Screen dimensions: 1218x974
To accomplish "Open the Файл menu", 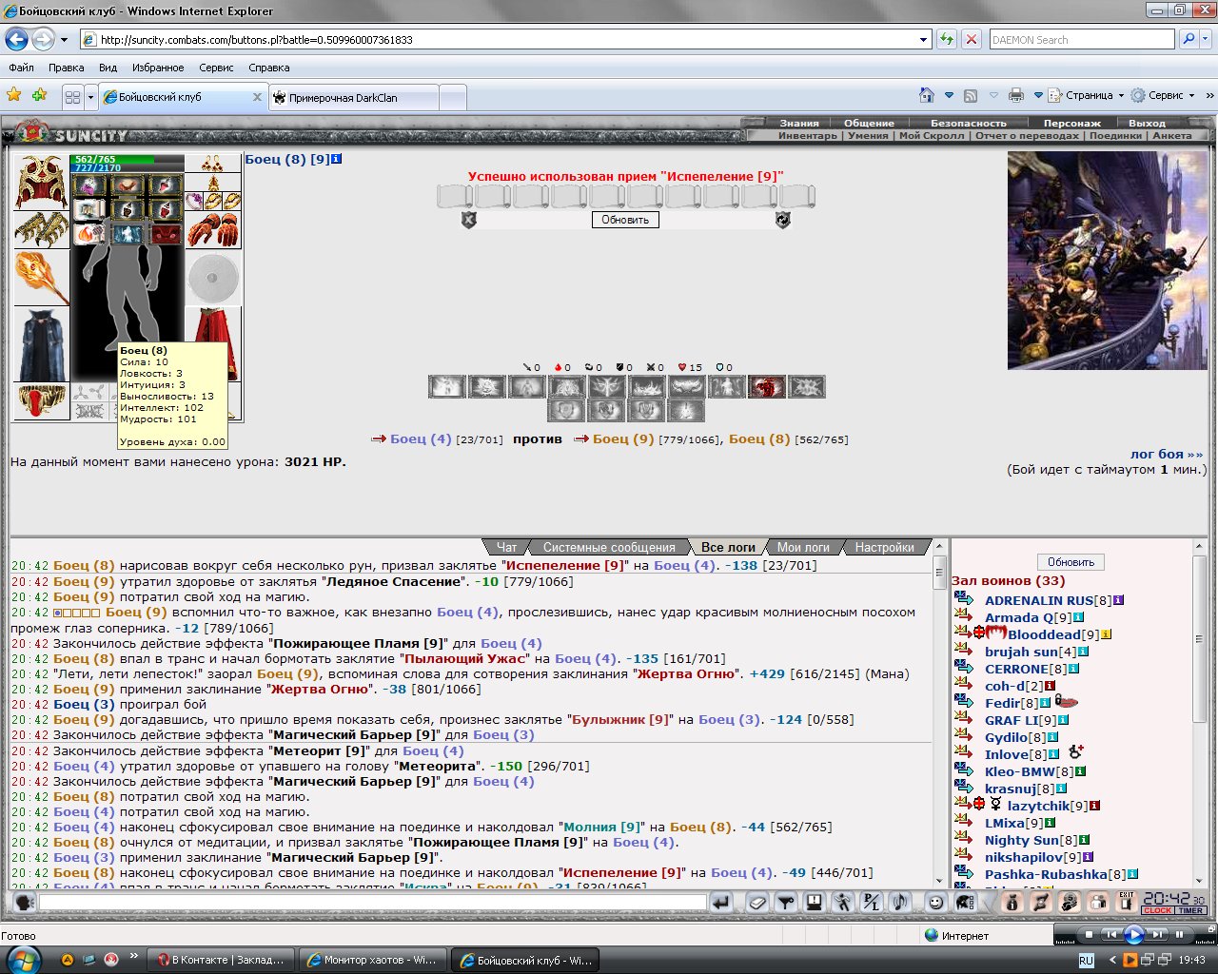I will tap(21, 68).
